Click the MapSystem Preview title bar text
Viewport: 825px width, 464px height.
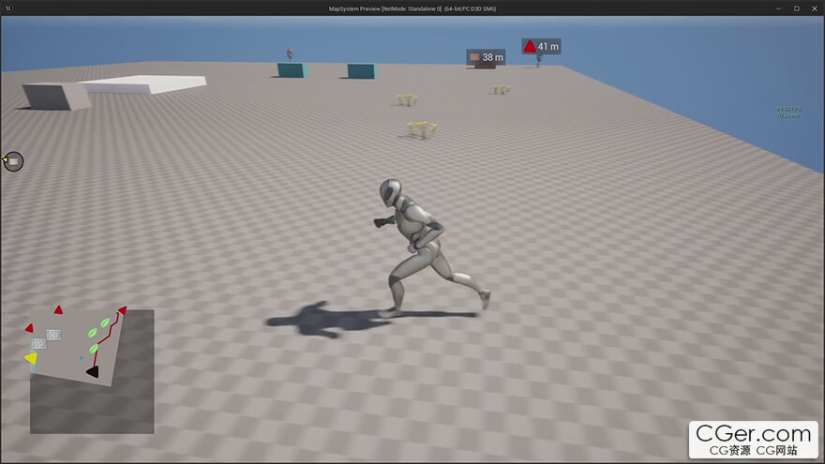click(x=412, y=7)
